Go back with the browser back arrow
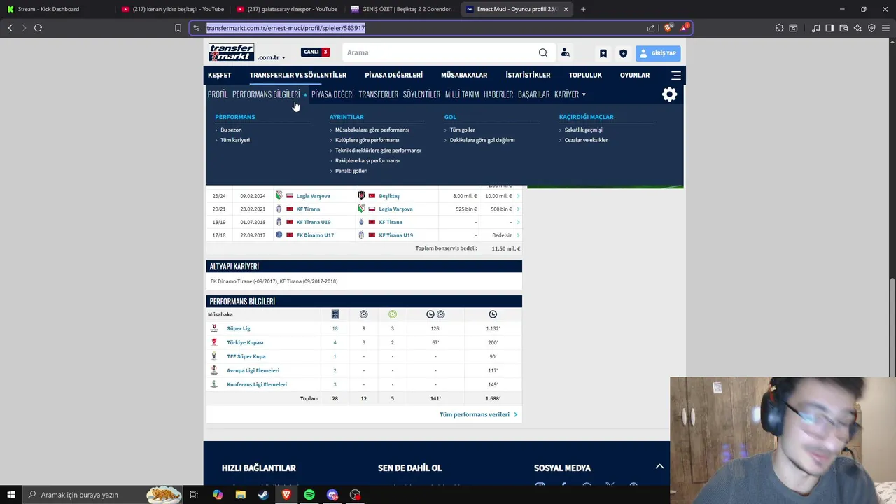The width and height of the screenshot is (896, 504). pyautogui.click(x=10, y=28)
